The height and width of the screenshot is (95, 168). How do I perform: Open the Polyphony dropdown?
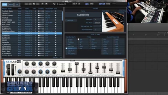coord(97,20)
